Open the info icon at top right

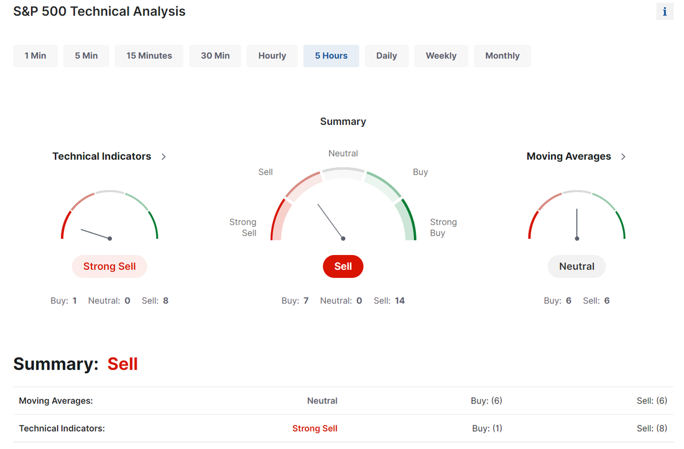click(664, 11)
